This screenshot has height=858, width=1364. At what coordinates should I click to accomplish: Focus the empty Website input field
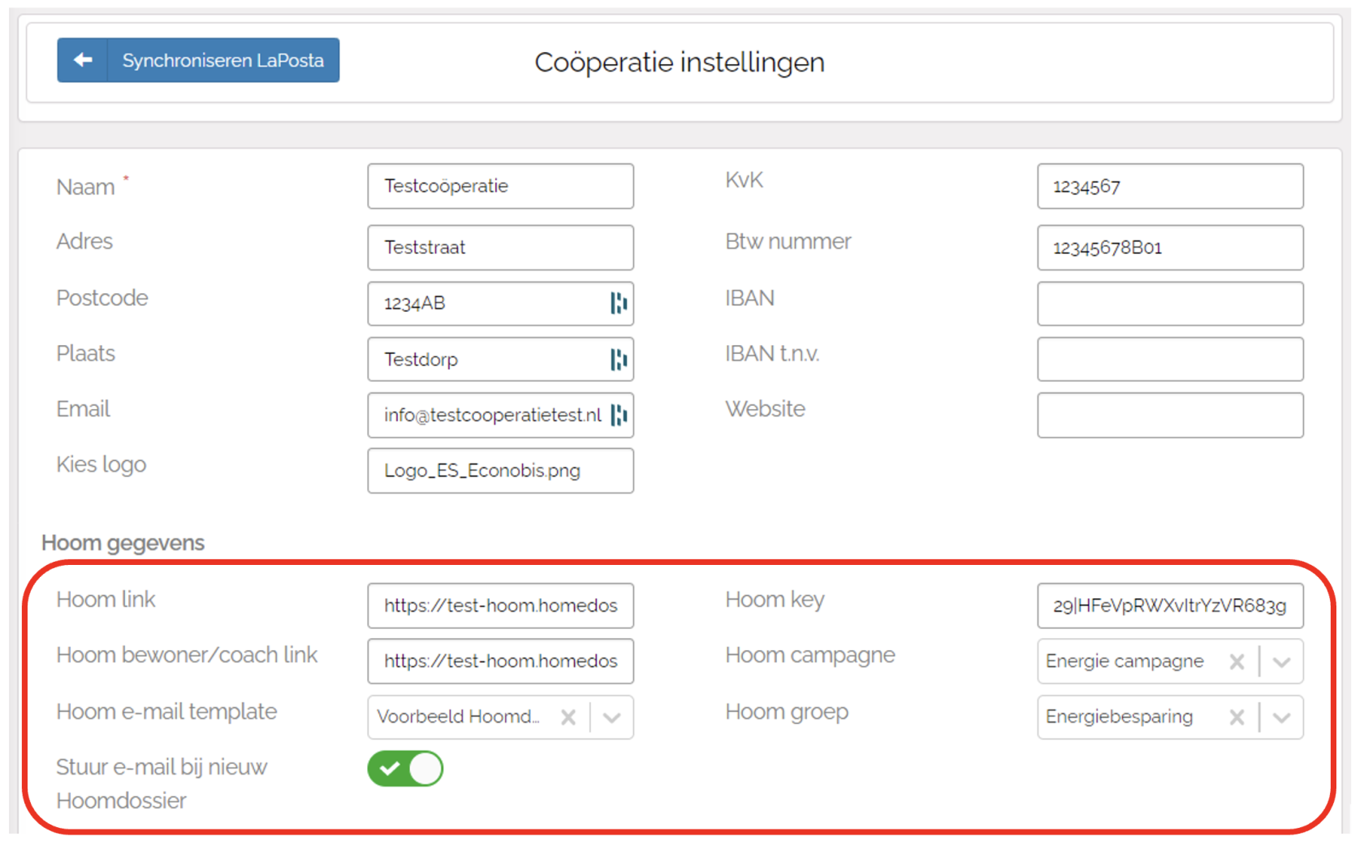coord(1169,416)
